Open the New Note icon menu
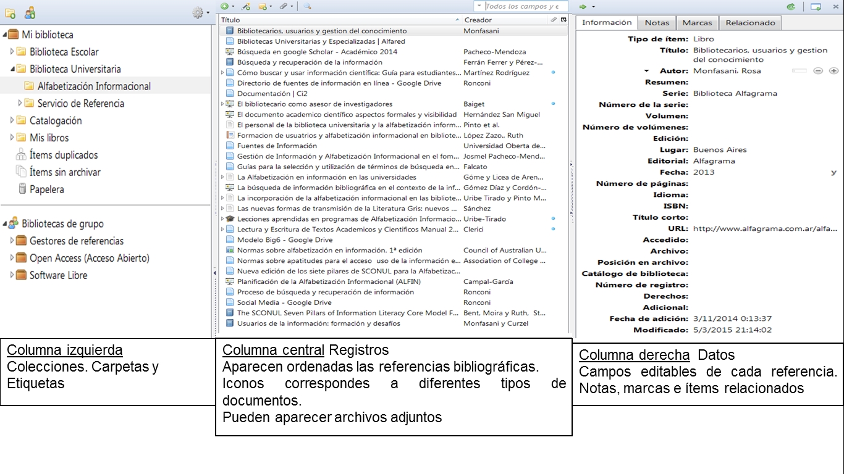The image size is (844, 474). click(264, 6)
